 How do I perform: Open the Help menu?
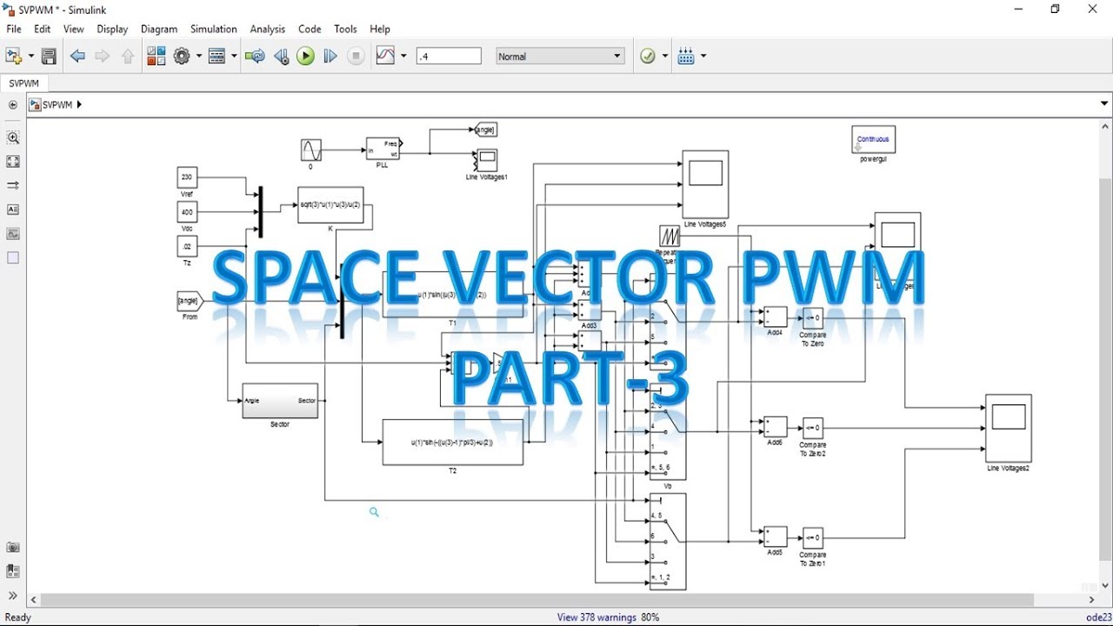[x=380, y=29]
